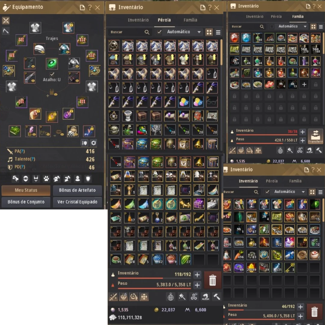Screen dimensions: 325x325
Task: Click the paw pet icon under stats
Action: [46, 178]
